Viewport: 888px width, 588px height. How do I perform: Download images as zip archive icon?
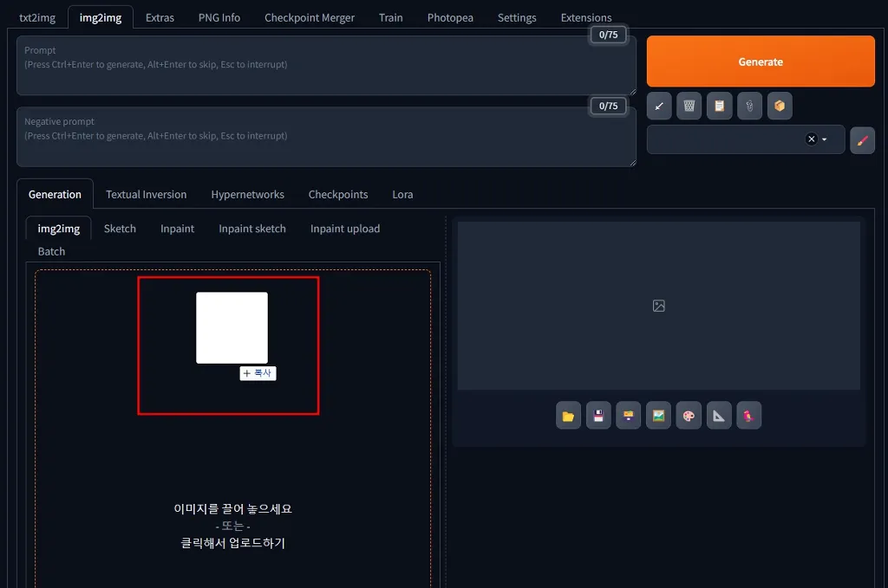click(628, 415)
